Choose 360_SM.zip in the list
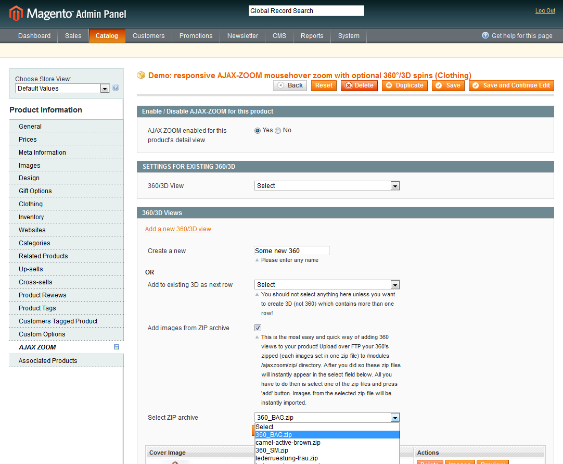Screen dimensions: 563x464 point(327,450)
